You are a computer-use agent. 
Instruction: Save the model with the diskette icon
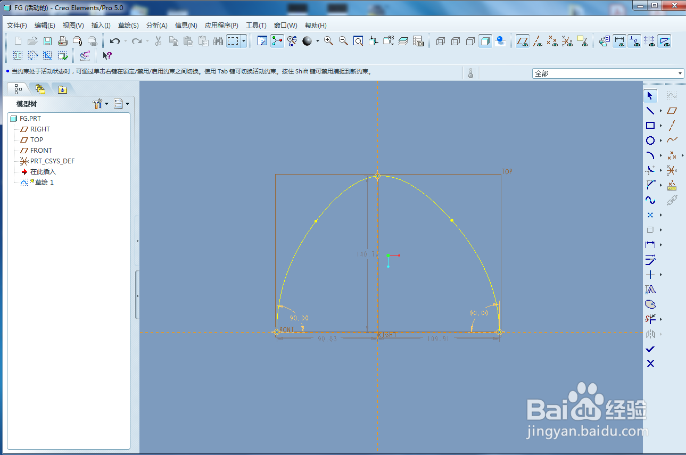tap(47, 41)
